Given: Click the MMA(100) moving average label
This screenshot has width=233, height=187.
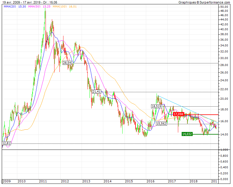Looking at the screenshot, I should [x=60, y=7].
